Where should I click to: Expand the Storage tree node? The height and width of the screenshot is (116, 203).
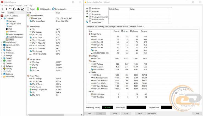click(x=2, y=56)
